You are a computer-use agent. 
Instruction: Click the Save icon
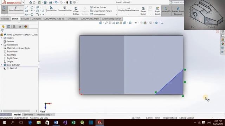tap(45, 2)
